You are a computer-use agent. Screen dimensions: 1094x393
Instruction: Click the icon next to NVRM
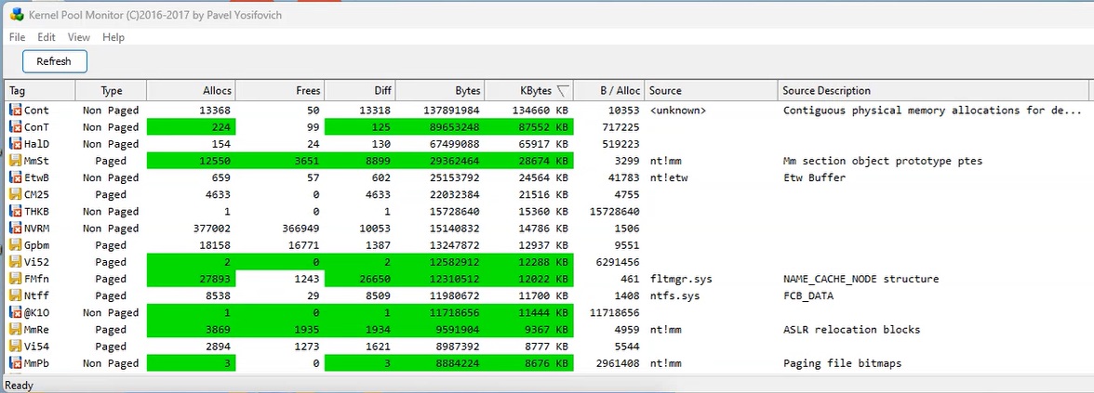pos(15,229)
